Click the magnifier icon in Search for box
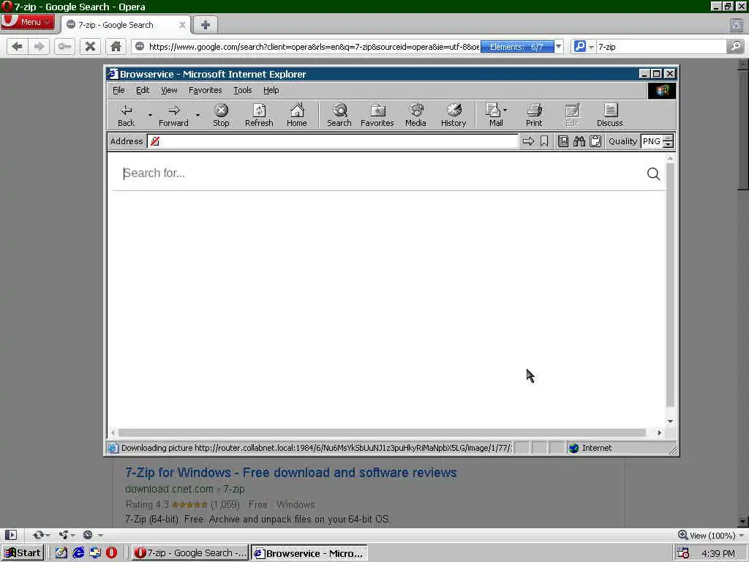This screenshot has width=749, height=562. [x=653, y=174]
